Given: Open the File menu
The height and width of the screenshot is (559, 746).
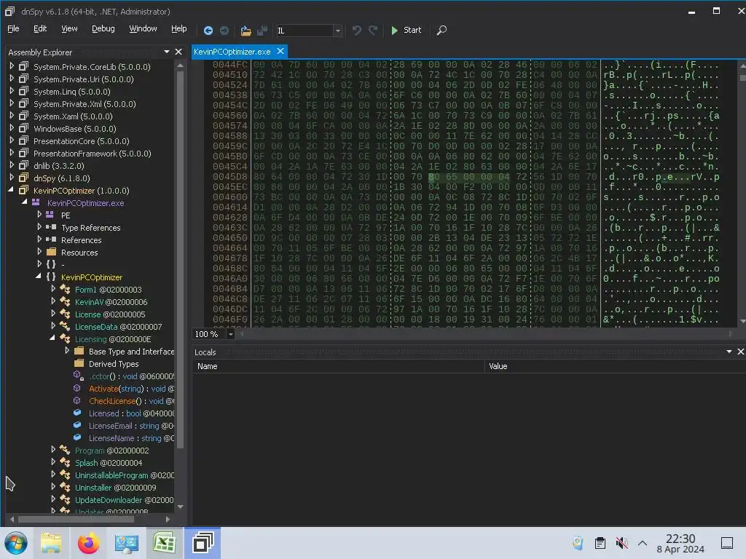Looking at the screenshot, I should 13,28.
